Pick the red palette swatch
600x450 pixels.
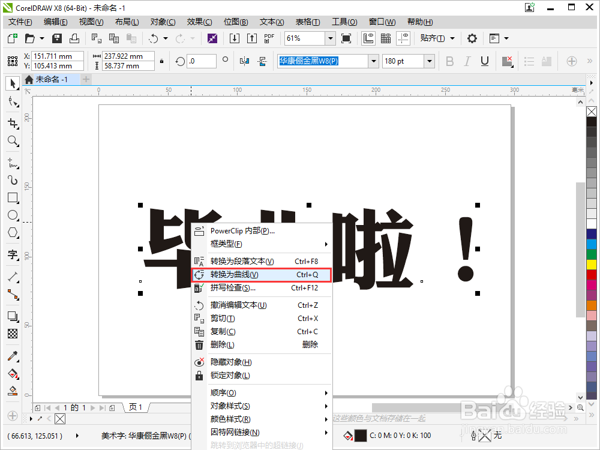[592, 274]
